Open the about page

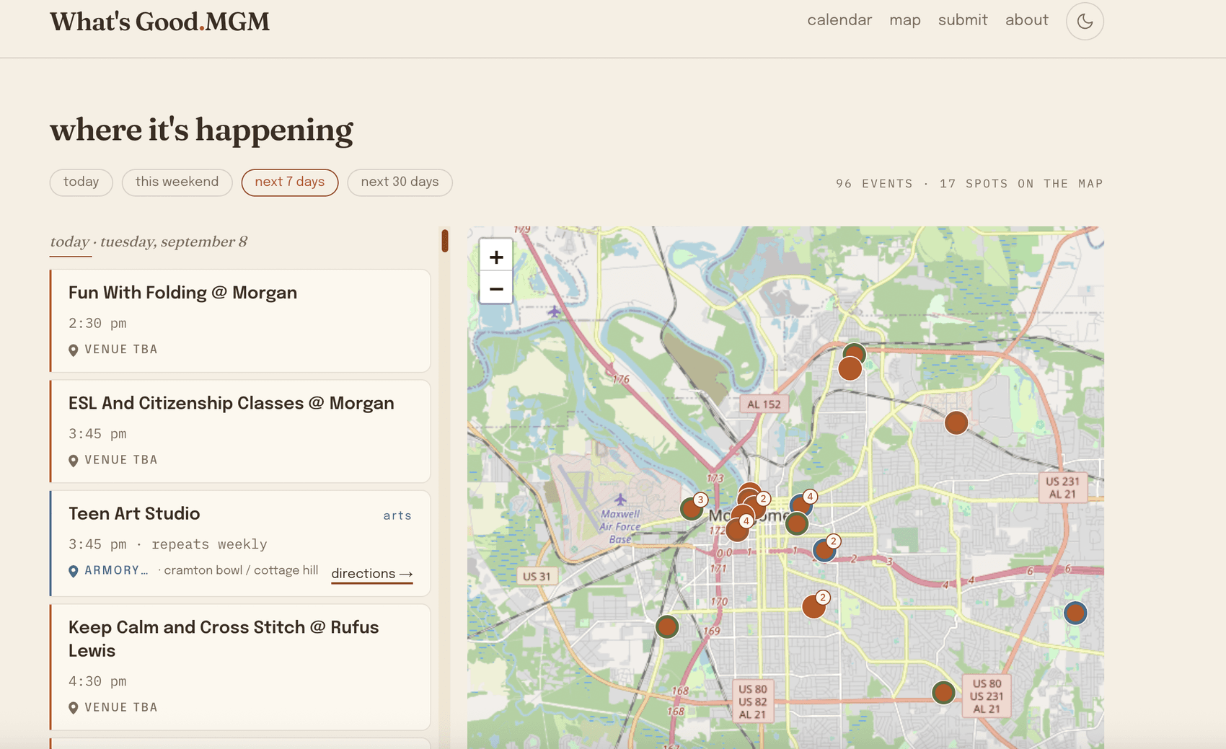pyautogui.click(x=1027, y=20)
